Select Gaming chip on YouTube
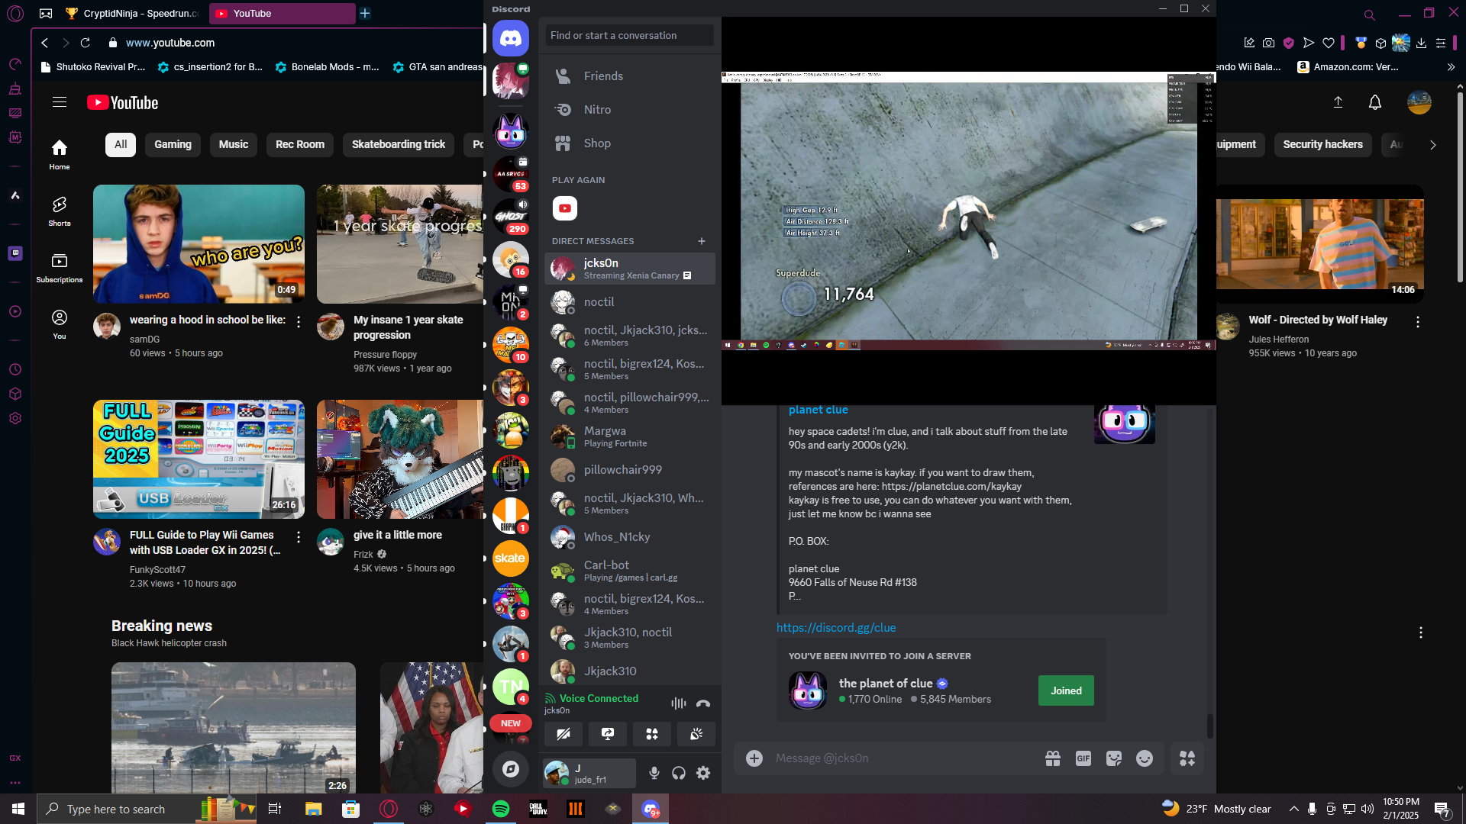 tap(173, 144)
